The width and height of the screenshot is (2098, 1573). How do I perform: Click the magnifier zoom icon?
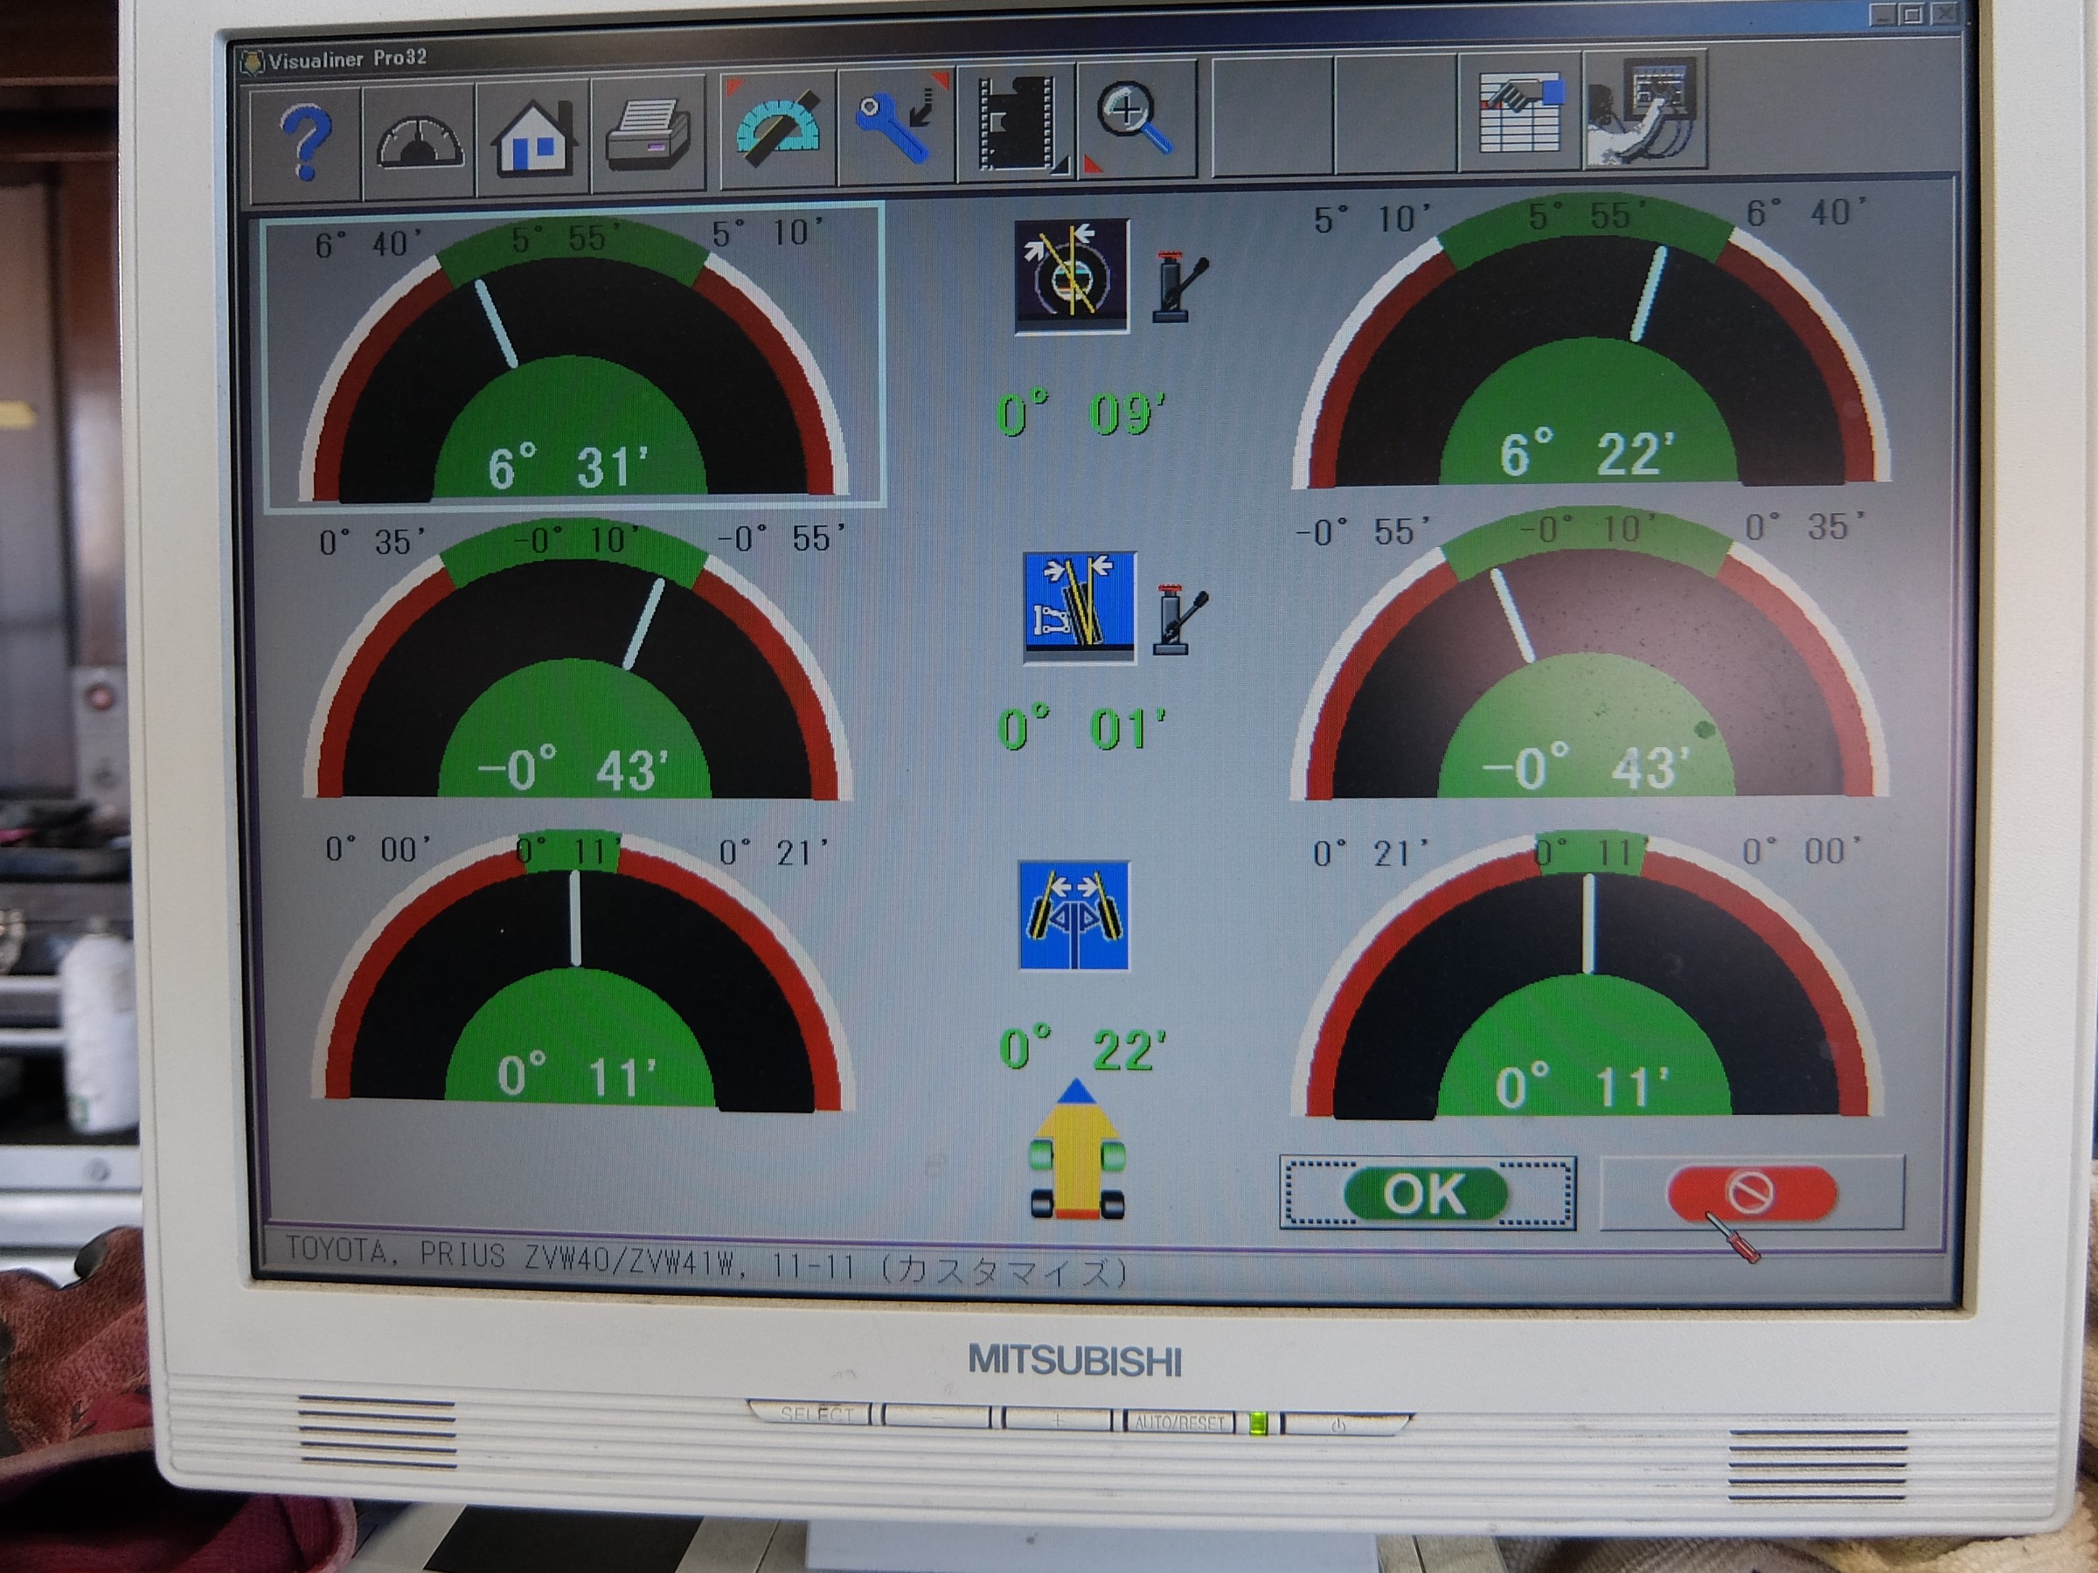1136,120
